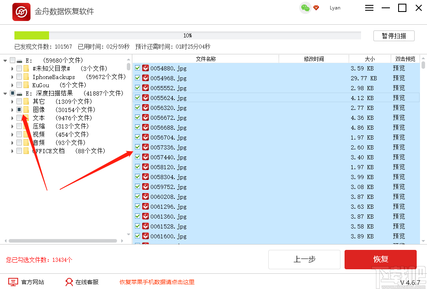Click the file icon of 0056704.jpg
The image size is (427, 289).
pyautogui.click(x=145, y=138)
